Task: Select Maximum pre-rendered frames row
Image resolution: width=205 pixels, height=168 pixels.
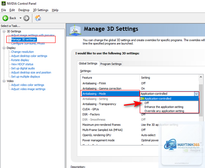Action: [x=140, y=125]
